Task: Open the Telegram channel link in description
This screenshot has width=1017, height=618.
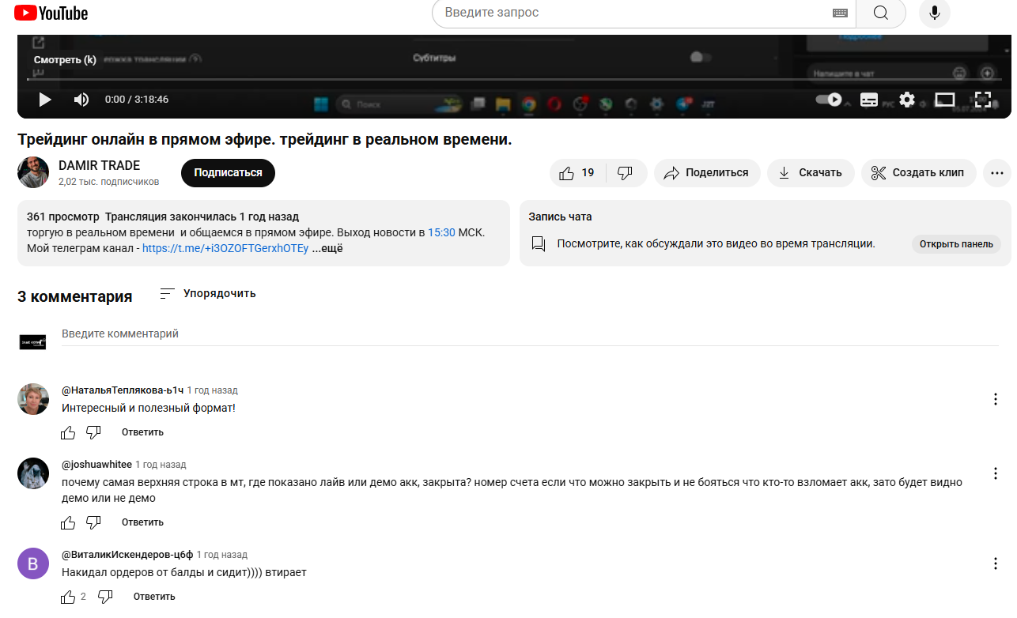Action: tap(225, 249)
